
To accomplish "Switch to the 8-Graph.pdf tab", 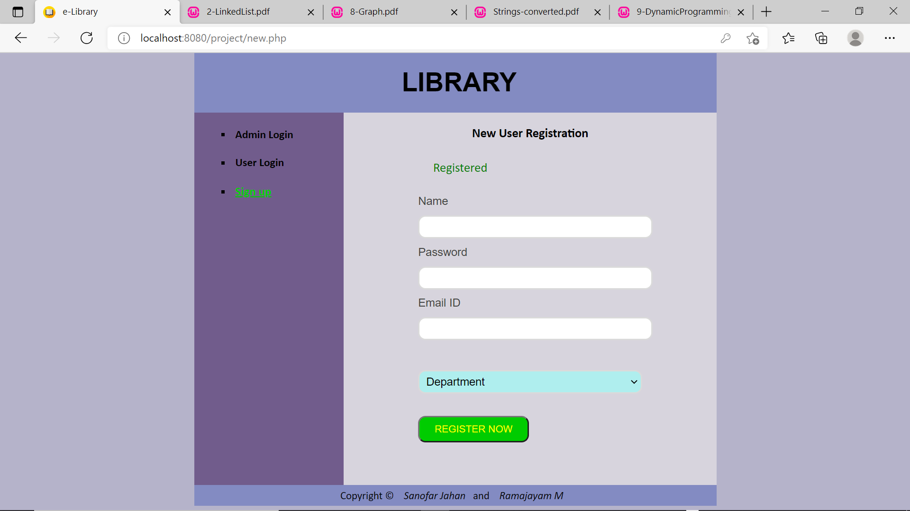I will tap(374, 12).
